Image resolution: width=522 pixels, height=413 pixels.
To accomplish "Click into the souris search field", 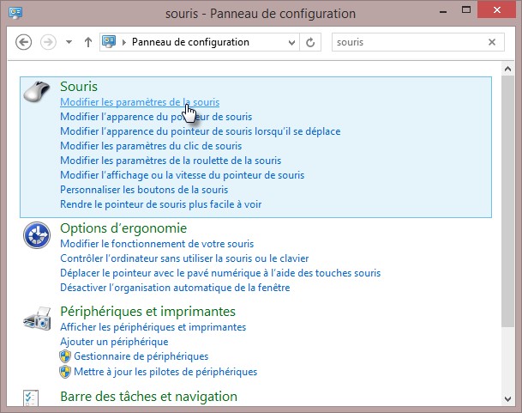I will tap(410, 42).
